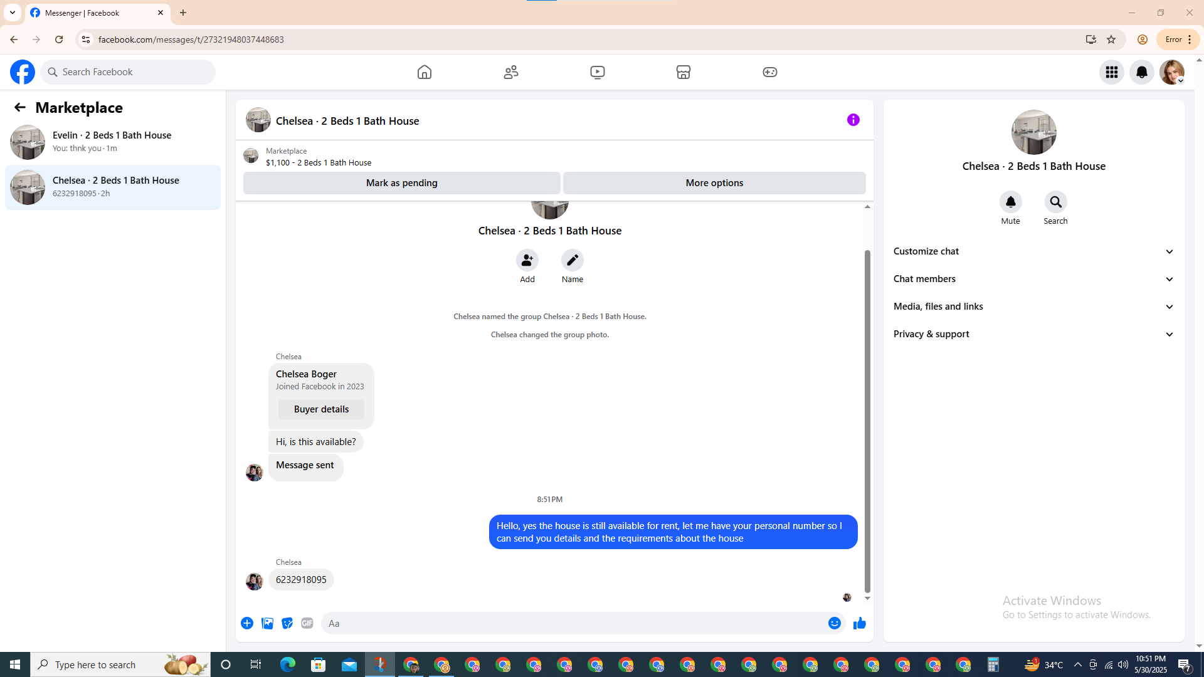
Task: Click Chelsea's header group photo
Action: click(x=258, y=120)
